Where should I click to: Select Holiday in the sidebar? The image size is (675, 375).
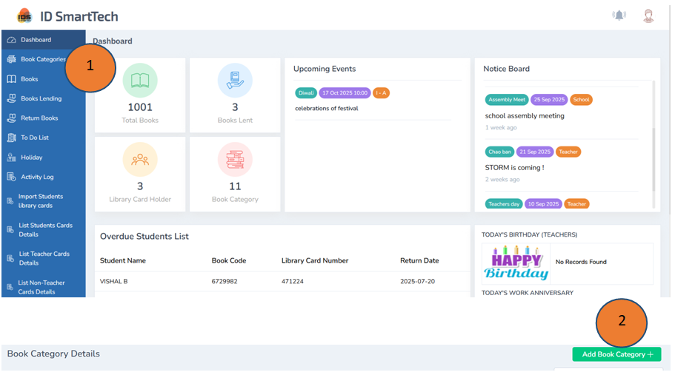(x=31, y=158)
